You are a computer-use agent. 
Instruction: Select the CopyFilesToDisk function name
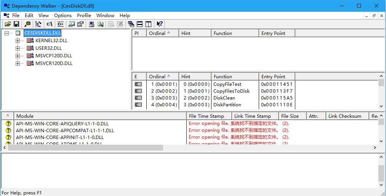231,91
